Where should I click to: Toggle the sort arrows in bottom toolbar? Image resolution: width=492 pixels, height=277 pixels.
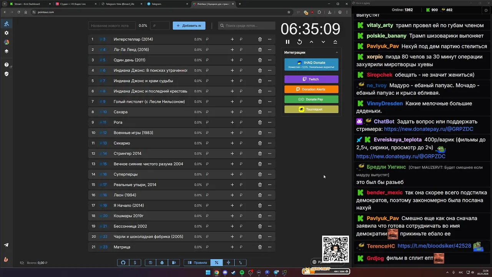click(240, 262)
